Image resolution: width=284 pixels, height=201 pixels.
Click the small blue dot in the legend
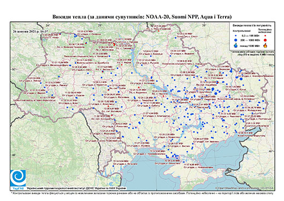pos(236,36)
